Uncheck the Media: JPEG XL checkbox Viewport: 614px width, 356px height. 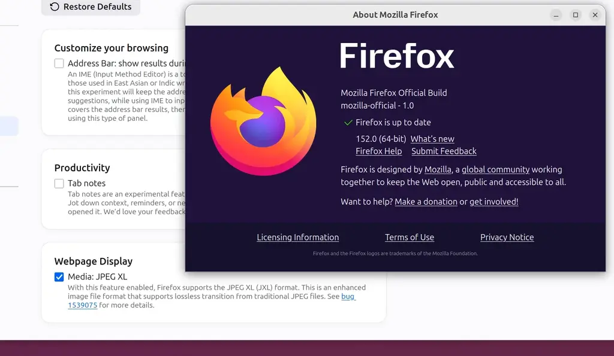59,276
